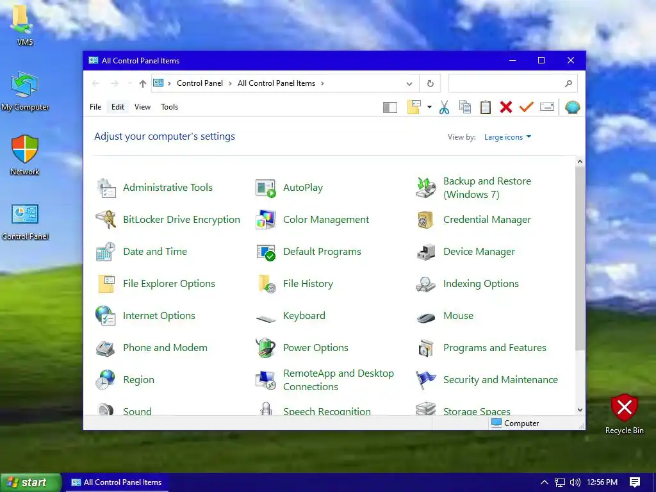Open the notification center taskbar icon
The width and height of the screenshot is (656, 492).
pyautogui.click(x=635, y=482)
